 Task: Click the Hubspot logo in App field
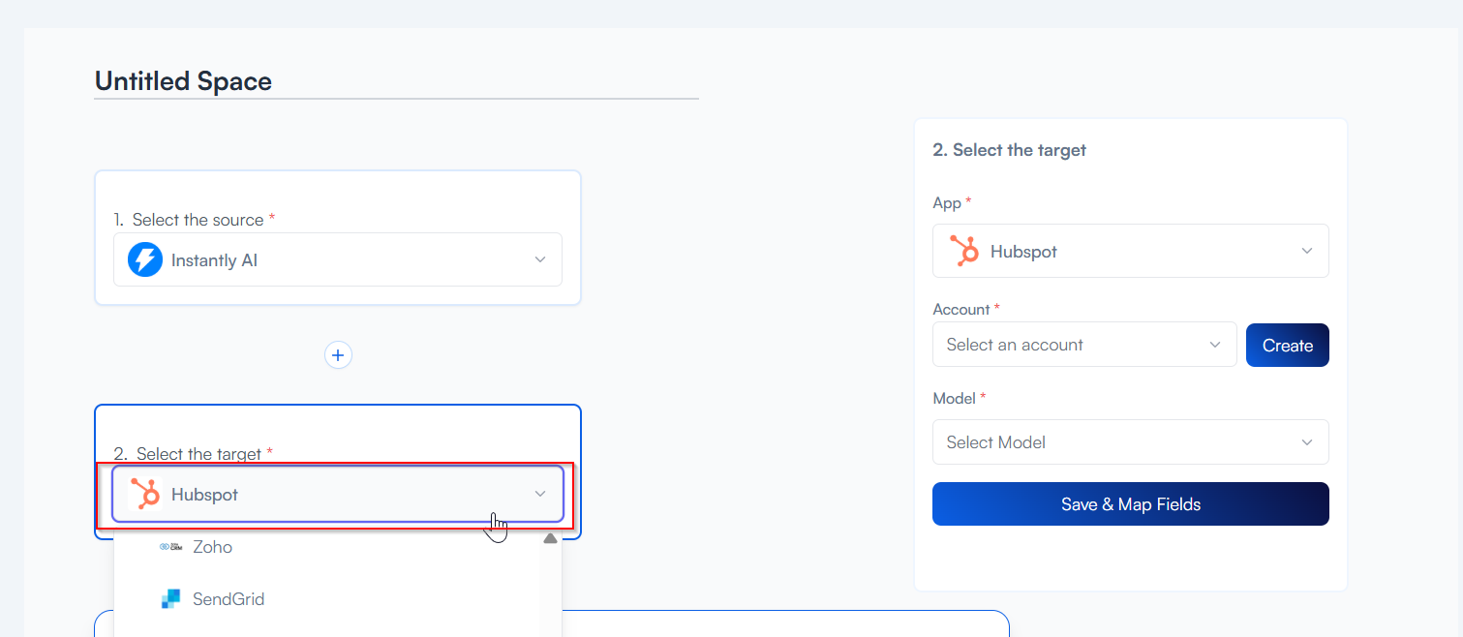click(963, 251)
